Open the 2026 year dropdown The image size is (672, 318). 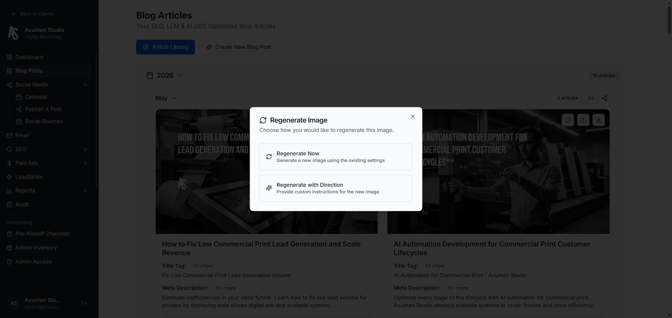(x=164, y=75)
